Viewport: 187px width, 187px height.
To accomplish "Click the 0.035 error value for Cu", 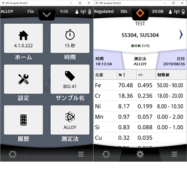I will 145,138.
